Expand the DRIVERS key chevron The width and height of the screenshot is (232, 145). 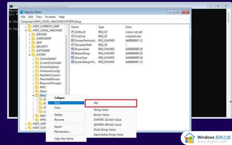click(x=29, y=35)
